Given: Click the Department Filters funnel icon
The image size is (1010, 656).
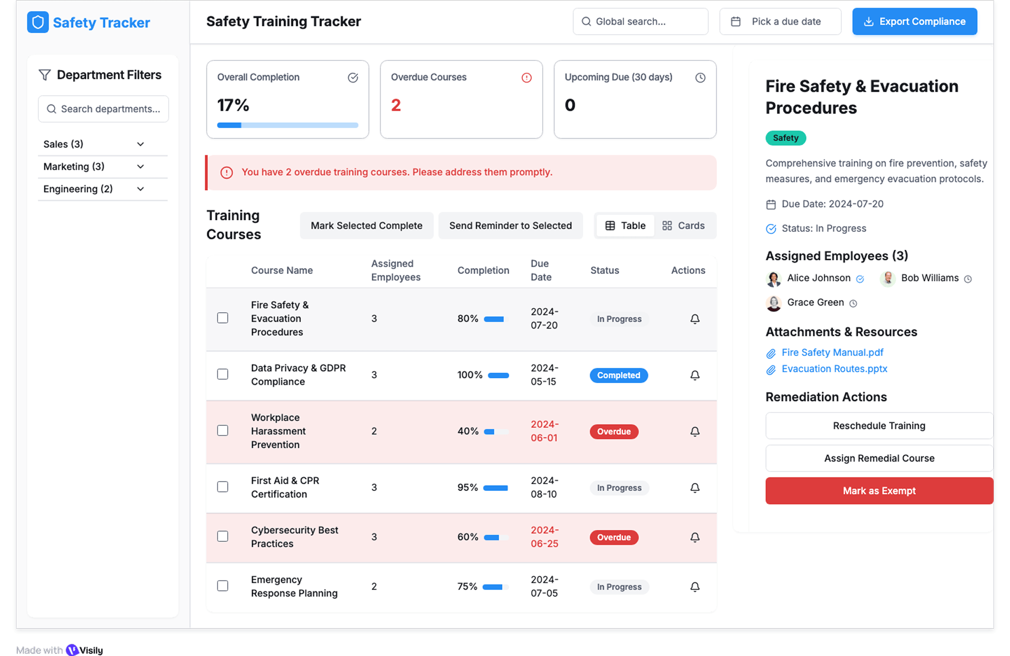Looking at the screenshot, I should (45, 75).
